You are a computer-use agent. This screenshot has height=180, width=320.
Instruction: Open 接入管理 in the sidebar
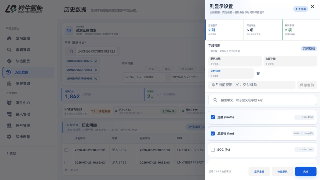(x=28, y=114)
